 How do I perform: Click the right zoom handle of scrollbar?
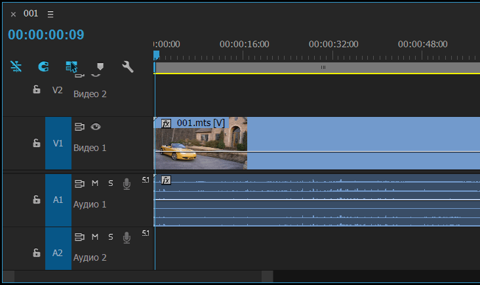[x=268, y=276]
